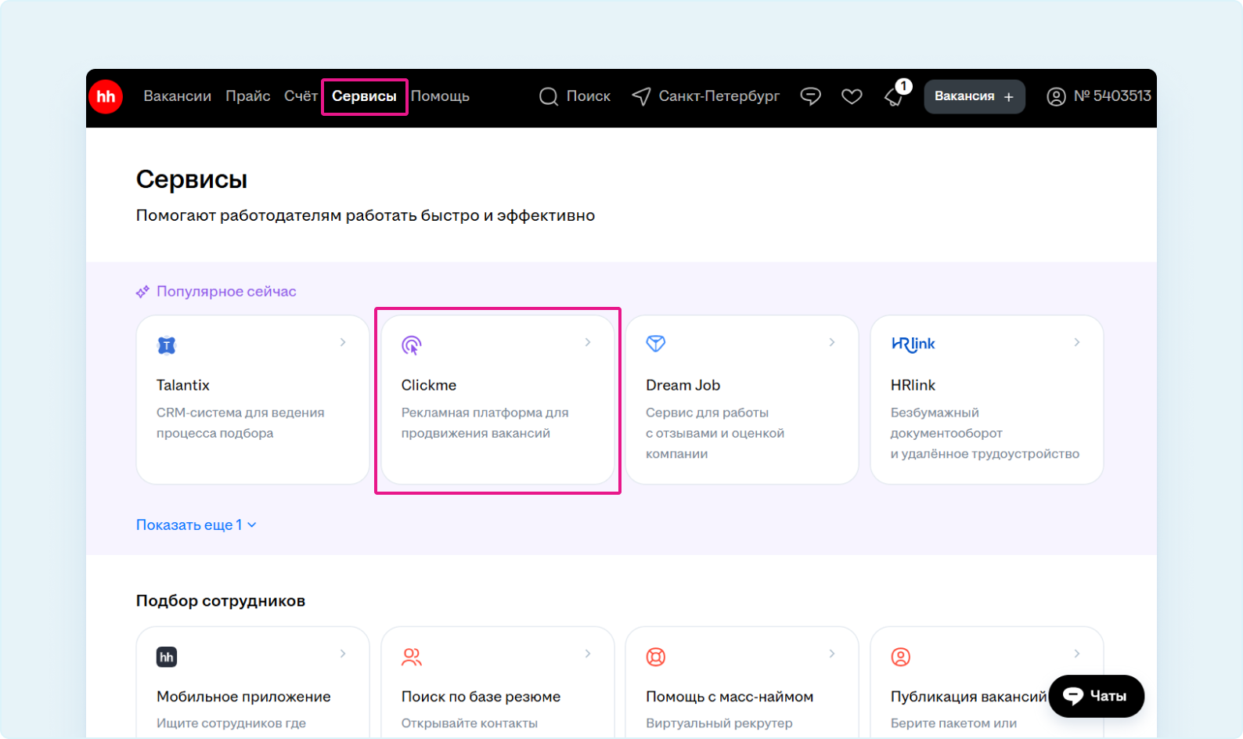Click the red hh logo
Viewport: 1243px width, 739px height.
point(106,97)
